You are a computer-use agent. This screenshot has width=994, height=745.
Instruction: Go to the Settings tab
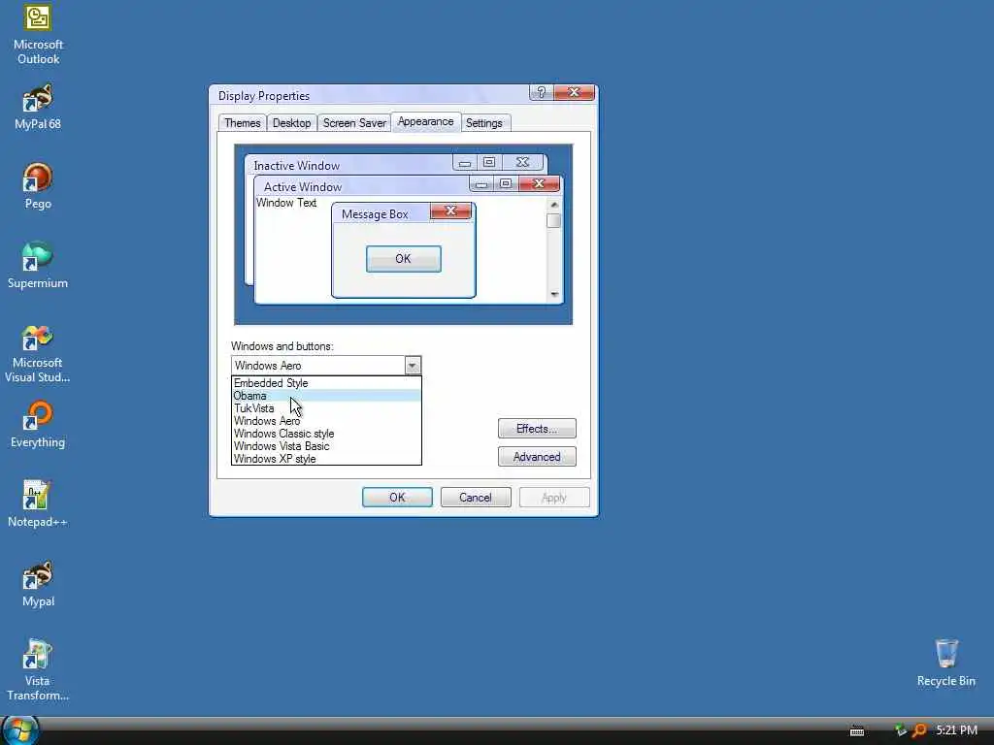coord(483,123)
